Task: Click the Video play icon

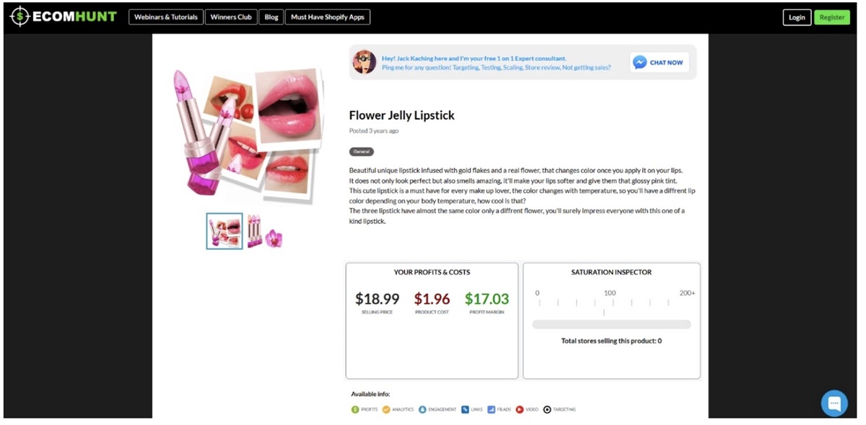Action: click(520, 409)
